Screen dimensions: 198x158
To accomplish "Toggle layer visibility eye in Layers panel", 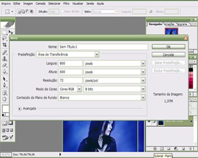I will [149, 121].
